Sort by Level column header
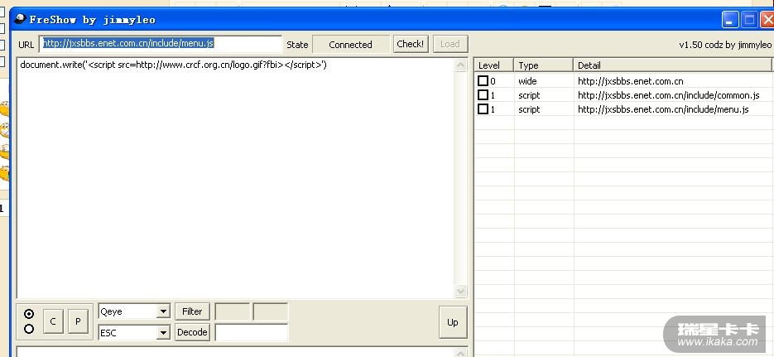Image resolution: width=774 pixels, height=357 pixels. coord(494,65)
